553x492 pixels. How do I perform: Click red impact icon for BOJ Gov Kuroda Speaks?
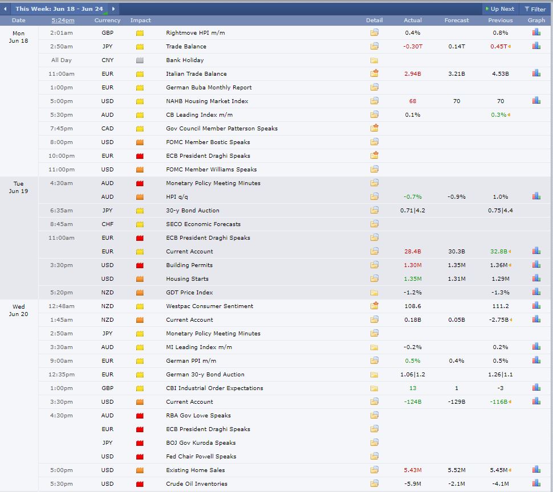tap(140, 443)
